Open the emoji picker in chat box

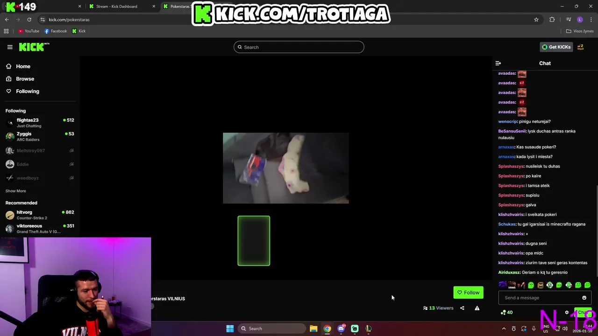[584, 298]
